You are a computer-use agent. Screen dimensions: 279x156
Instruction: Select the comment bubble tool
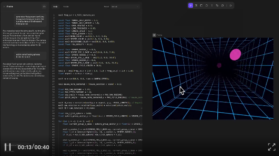pyautogui.click(x=222, y=6)
